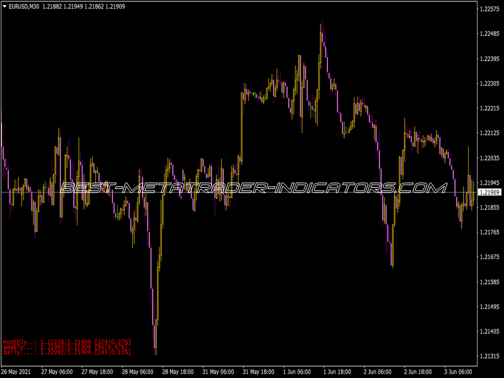
Task: Click the 31 May 18:00 time label
Action: pos(258,372)
